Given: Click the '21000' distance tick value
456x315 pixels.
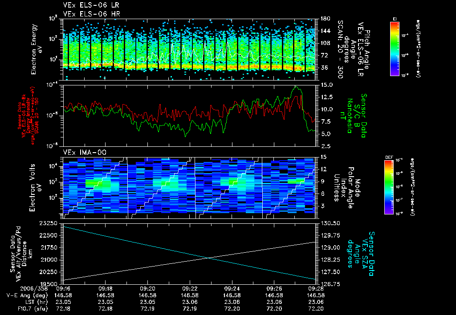Looking at the screenshot, I should pos(49,260).
